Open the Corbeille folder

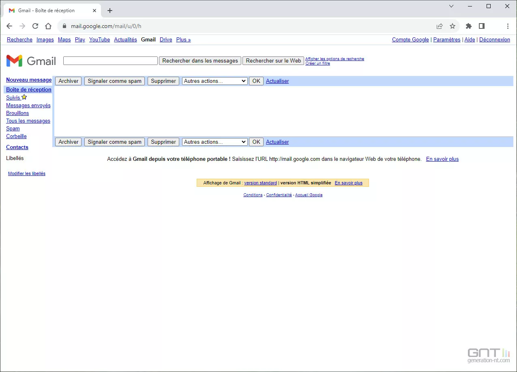point(16,136)
